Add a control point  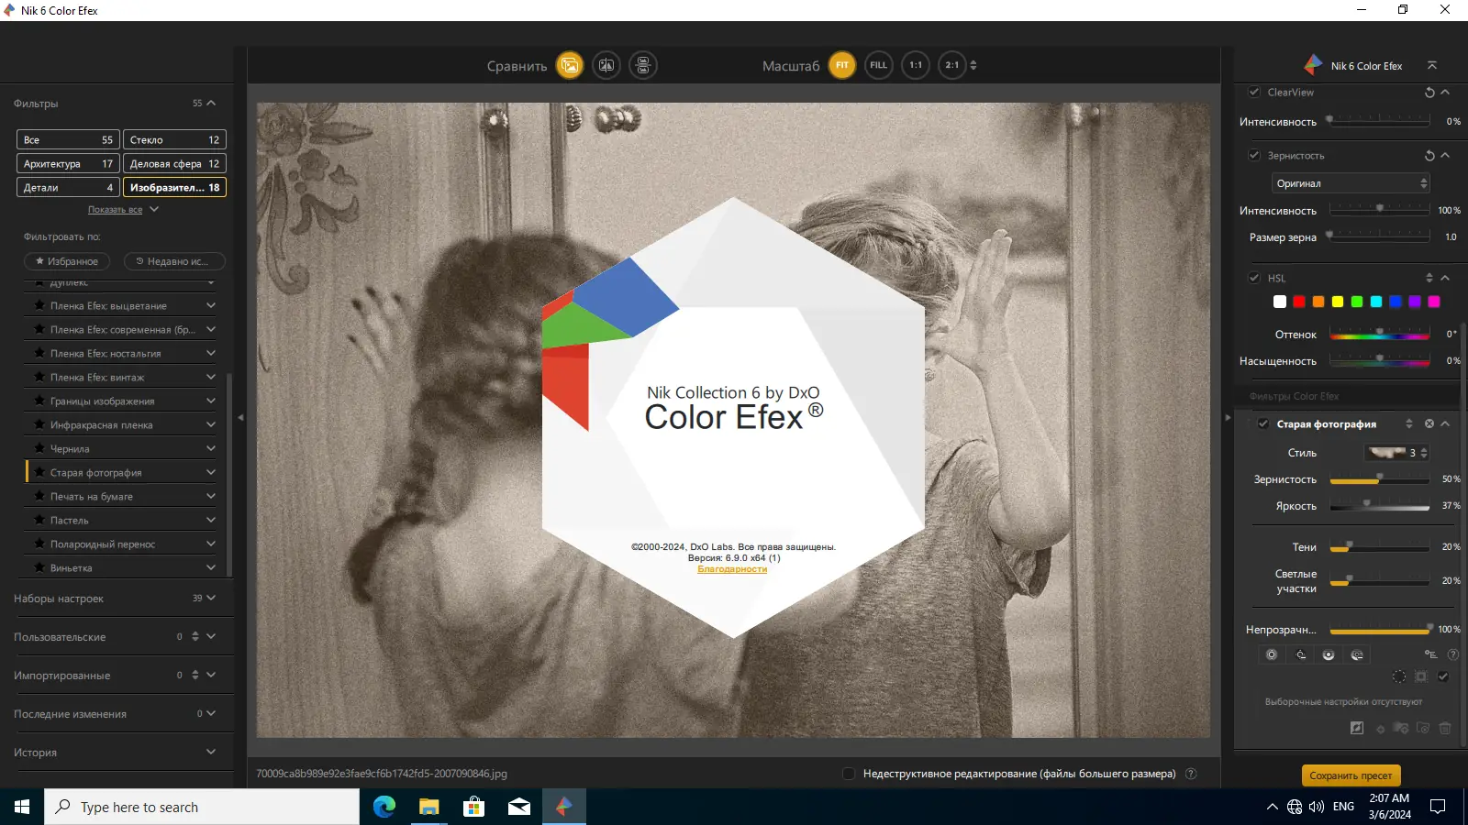[1272, 654]
